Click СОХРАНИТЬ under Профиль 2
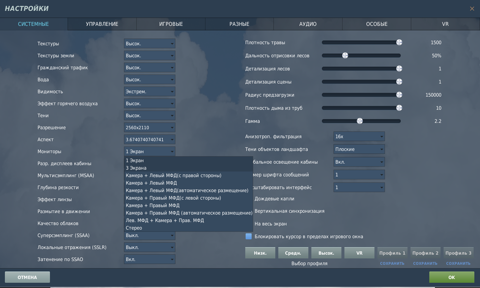Image resolution: width=480 pixels, height=288 pixels. pos(425,263)
